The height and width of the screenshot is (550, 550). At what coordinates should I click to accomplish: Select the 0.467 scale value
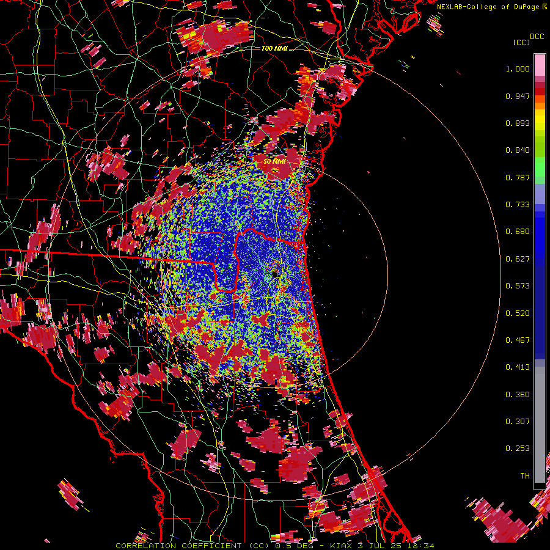(518, 340)
